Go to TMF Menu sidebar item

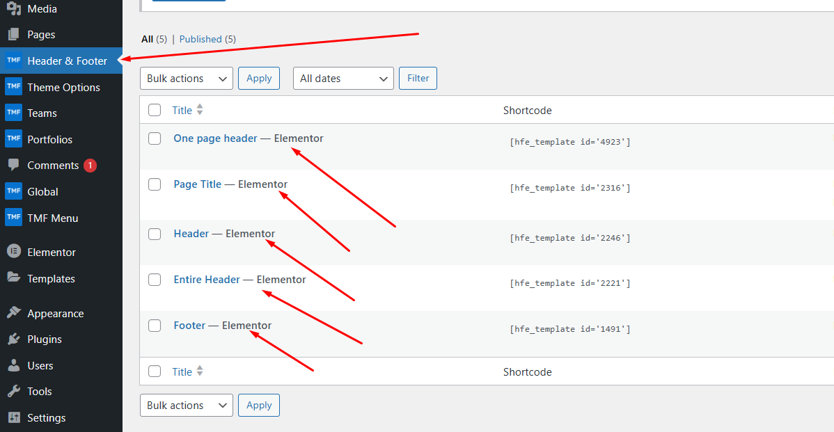(52, 218)
